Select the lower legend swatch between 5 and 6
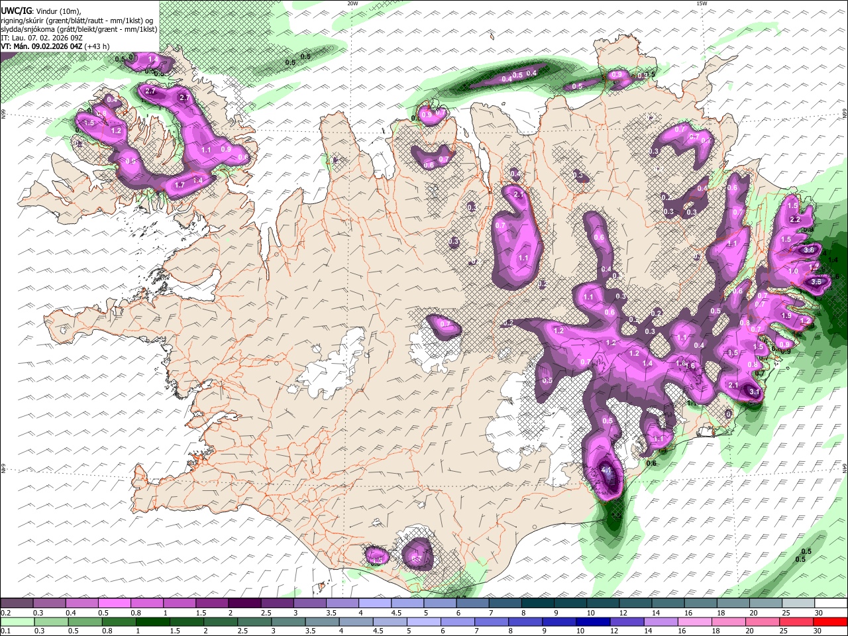 pyautogui.click(x=425, y=622)
